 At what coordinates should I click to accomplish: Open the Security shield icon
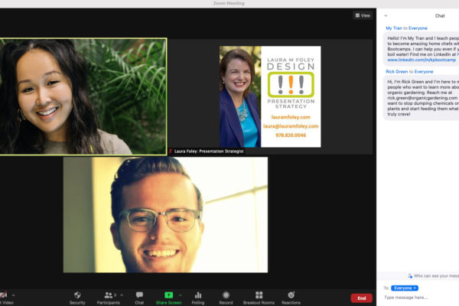(x=77, y=295)
